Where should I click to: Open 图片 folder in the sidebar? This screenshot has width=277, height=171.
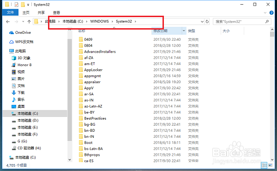coord(18,79)
